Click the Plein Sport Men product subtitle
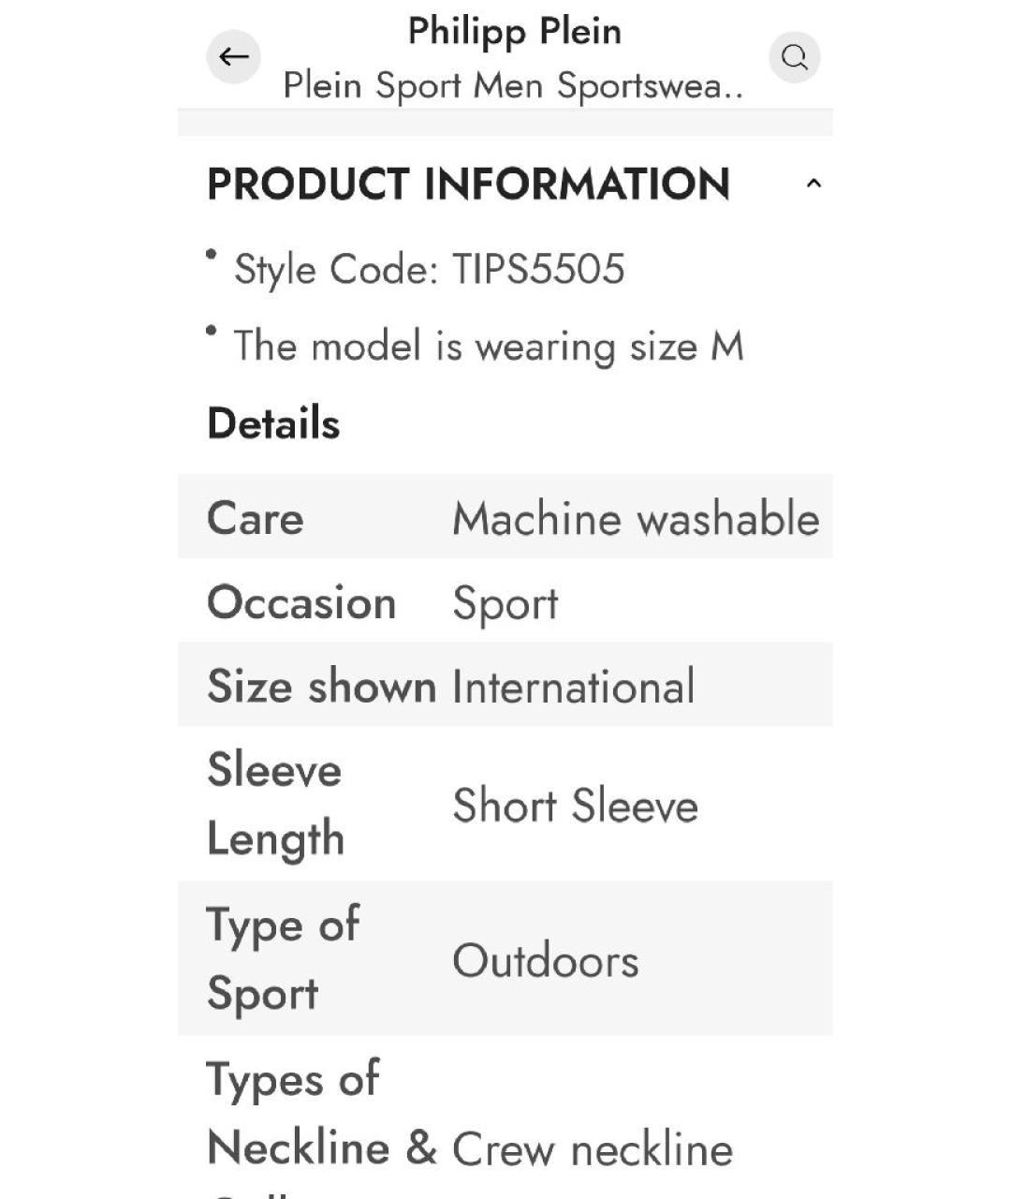1011x1199 pixels. (513, 86)
